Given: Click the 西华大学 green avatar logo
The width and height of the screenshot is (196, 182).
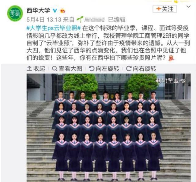Looking at the screenshot, I should (x=15, y=13).
